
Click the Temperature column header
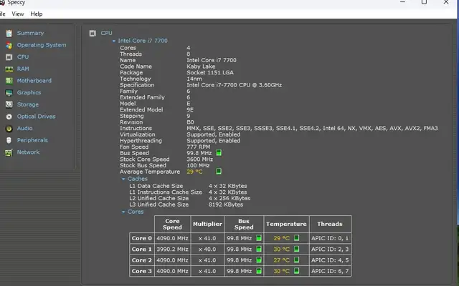click(x=286, y=224)
